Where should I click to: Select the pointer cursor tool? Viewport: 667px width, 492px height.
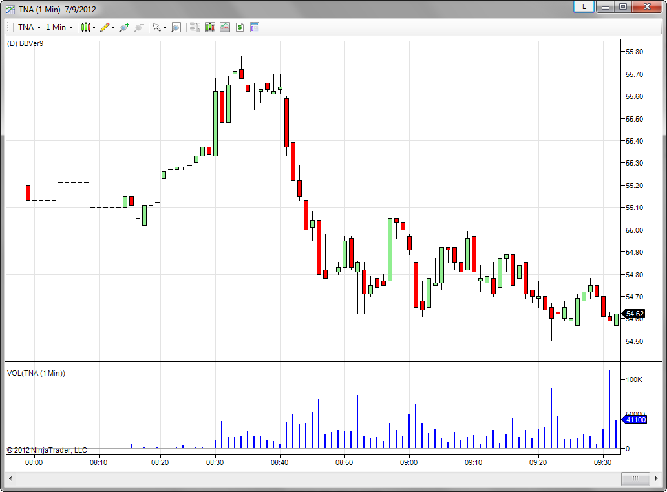(156, 27)
